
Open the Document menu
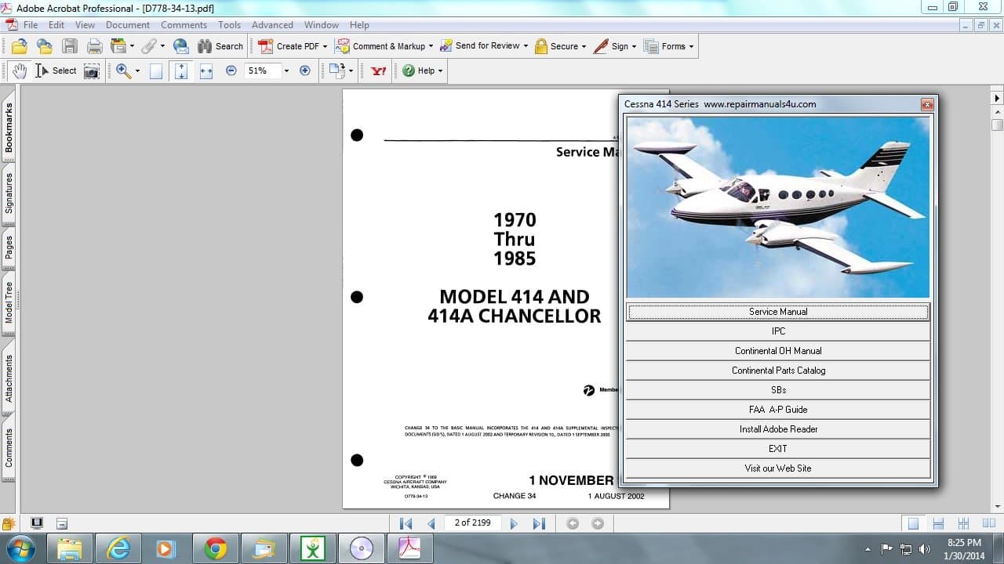point(127,24)
